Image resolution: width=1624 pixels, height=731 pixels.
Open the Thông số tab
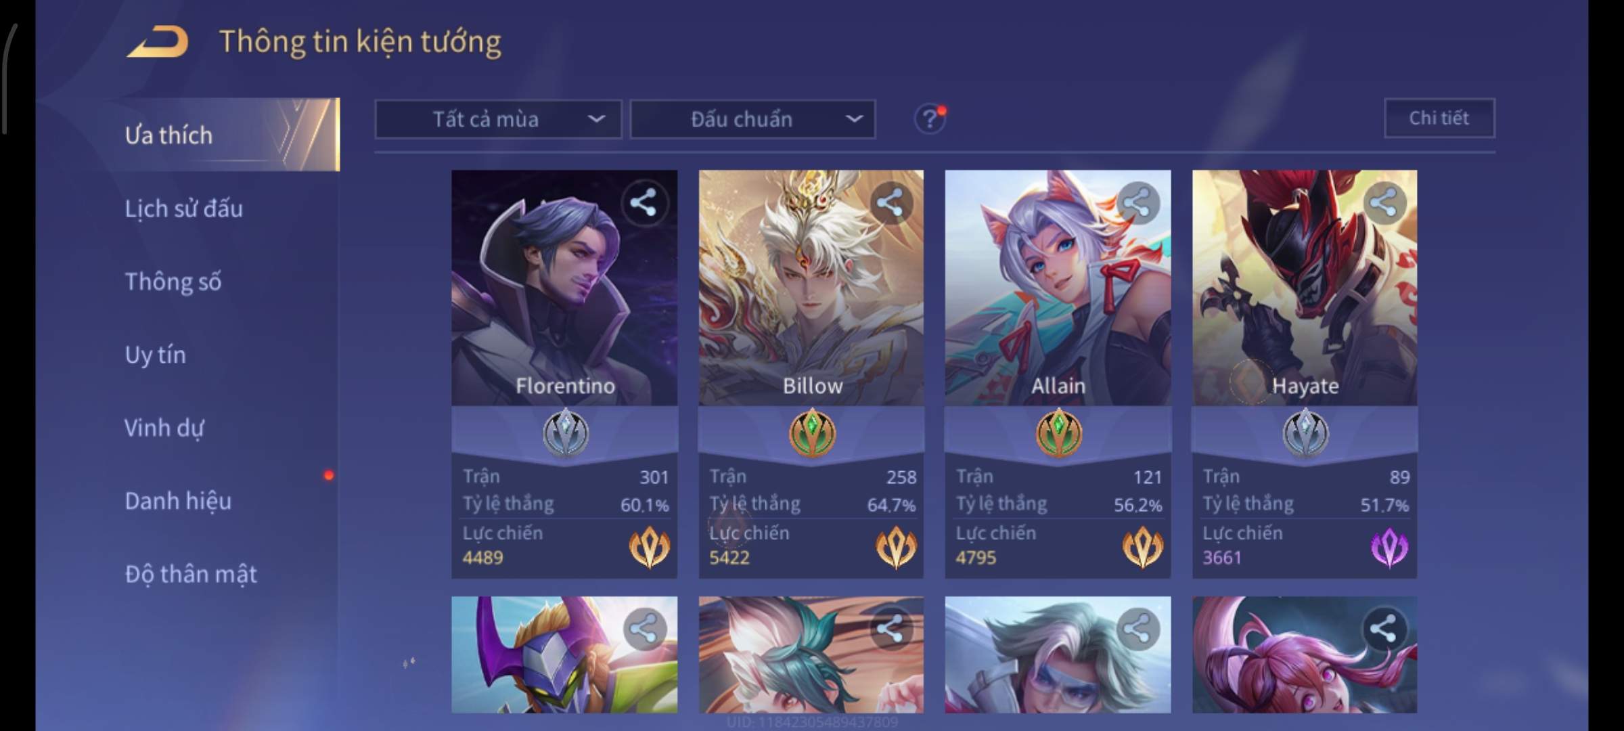pos(173,282)
